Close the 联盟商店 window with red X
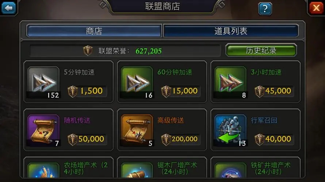The image size is (325, 182). [316, 8]
